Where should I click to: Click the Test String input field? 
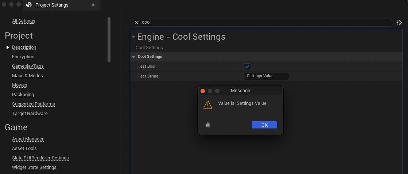(x=266, y=76)
